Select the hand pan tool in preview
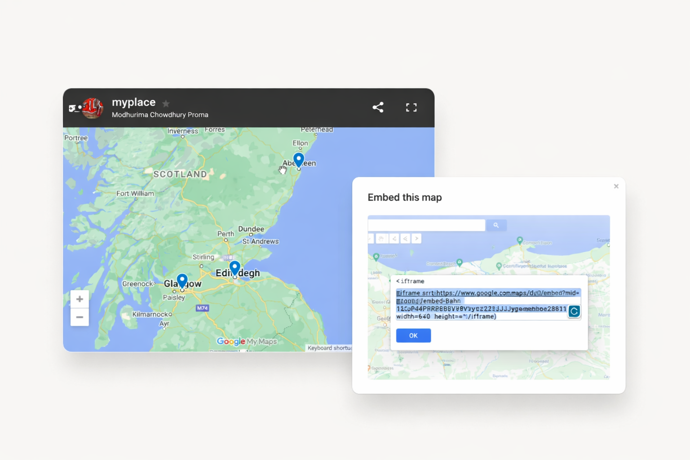Image resolution: width=690 pixels, height=460 pixels. [x=381, y=239]
